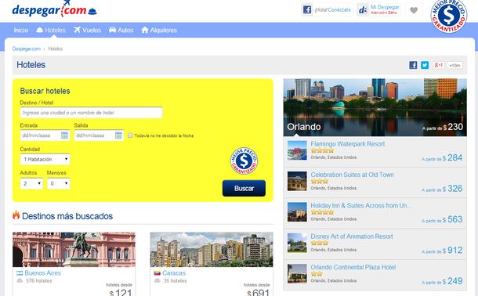
Task: Open Celebration Suites at Old Town link
Action: [352, 175]
